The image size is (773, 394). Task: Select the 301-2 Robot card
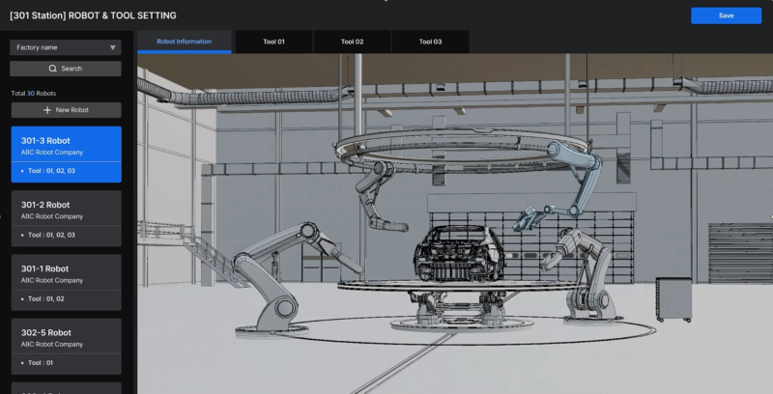[66, 218]
